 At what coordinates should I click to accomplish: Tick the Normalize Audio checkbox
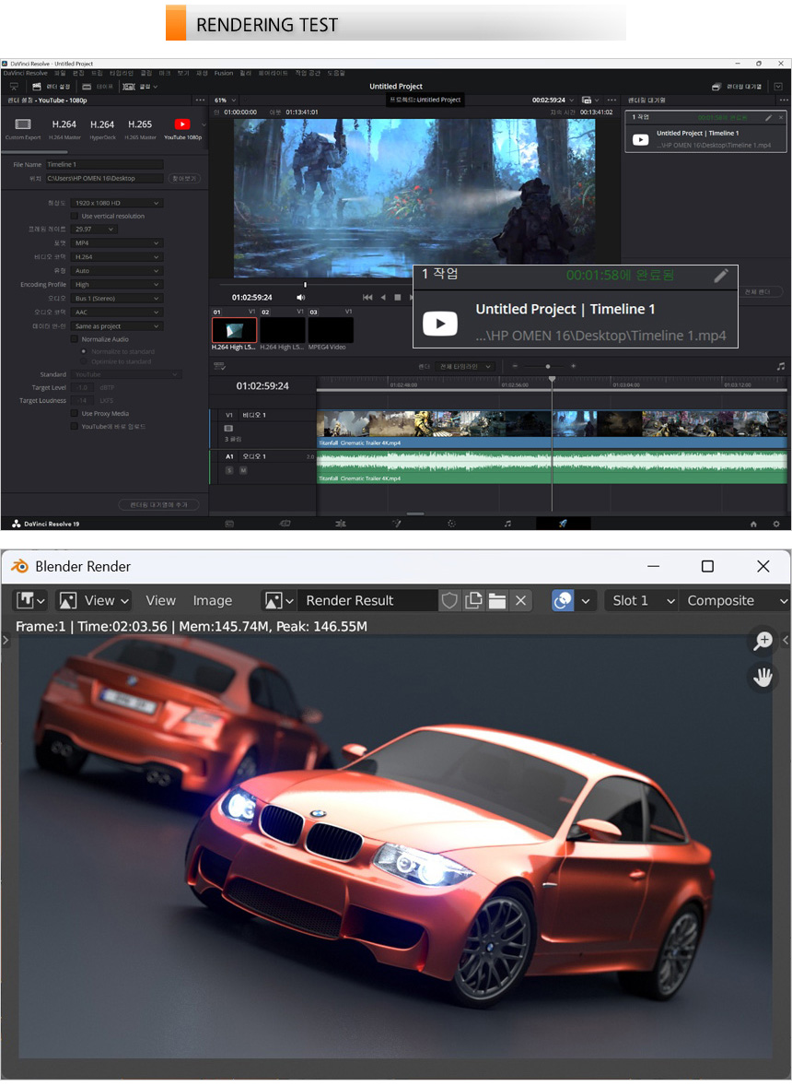coord(75,339)
